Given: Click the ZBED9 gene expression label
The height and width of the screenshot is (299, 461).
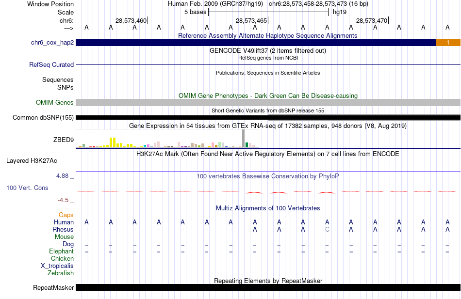Looking at the screenshot, I should point(64,140).
